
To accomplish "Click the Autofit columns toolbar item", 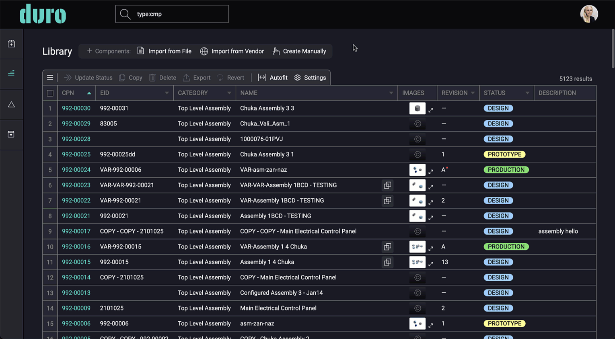I will [x=273, y=78].
